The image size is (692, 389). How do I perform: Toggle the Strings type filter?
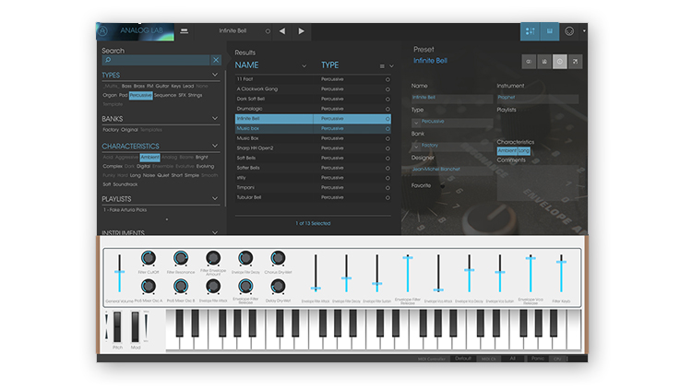coord(195,95)
